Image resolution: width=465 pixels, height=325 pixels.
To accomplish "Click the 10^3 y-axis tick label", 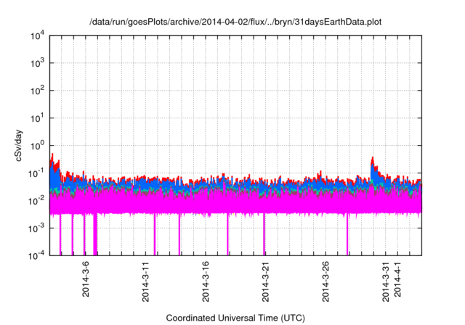I will pos(38,63).
